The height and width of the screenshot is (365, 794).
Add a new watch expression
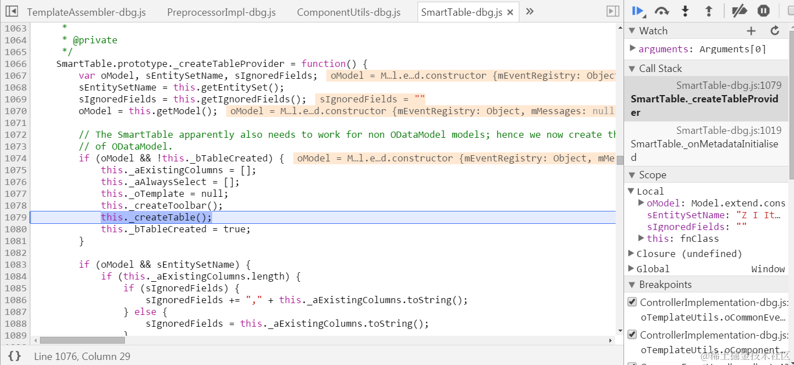(751, 31)
